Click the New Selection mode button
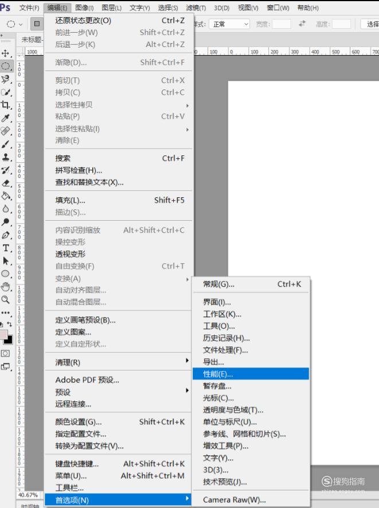The image size is (379, 508). tap(37, 24)
